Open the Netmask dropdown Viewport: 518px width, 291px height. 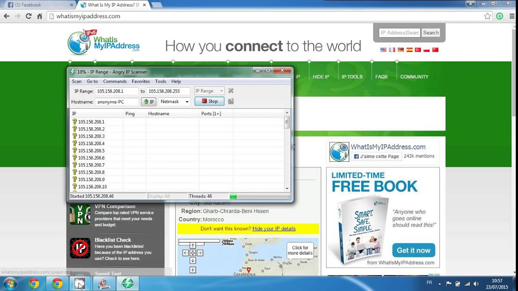174,101
